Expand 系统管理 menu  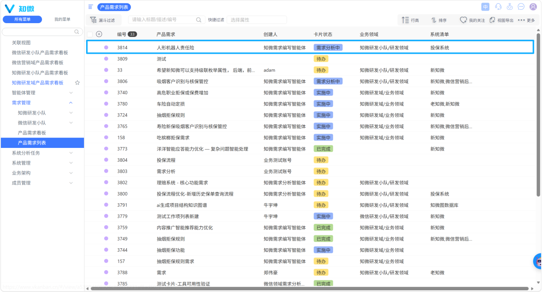pos(71,163)
